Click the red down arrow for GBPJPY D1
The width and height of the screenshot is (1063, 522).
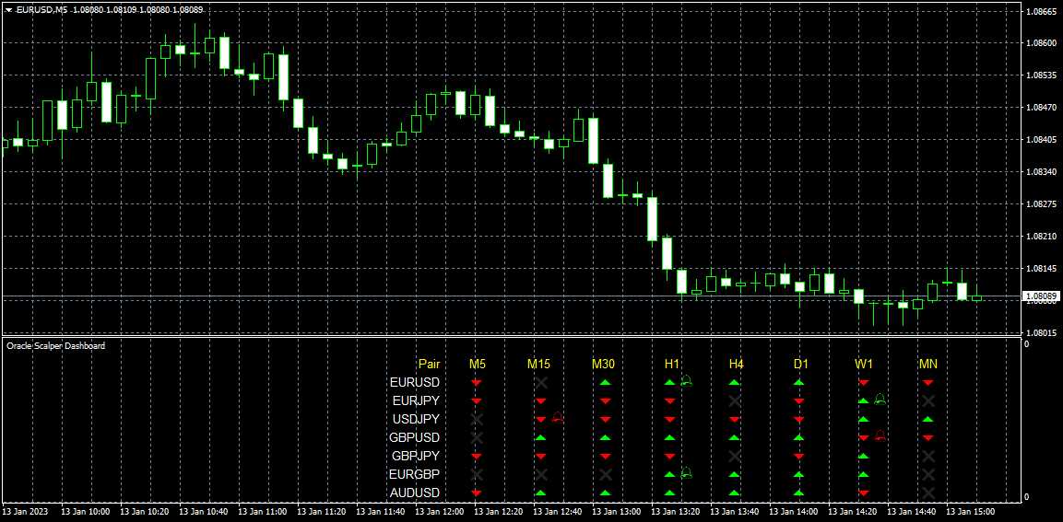798,457
